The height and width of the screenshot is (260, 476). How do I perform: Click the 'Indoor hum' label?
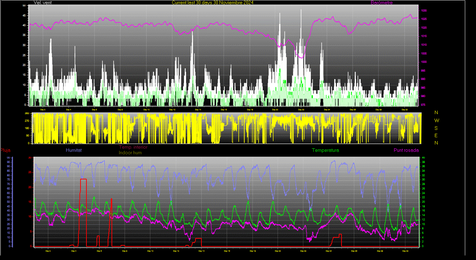coord(130,153)
